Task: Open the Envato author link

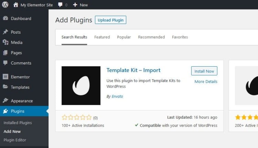Action: (117, 96)
